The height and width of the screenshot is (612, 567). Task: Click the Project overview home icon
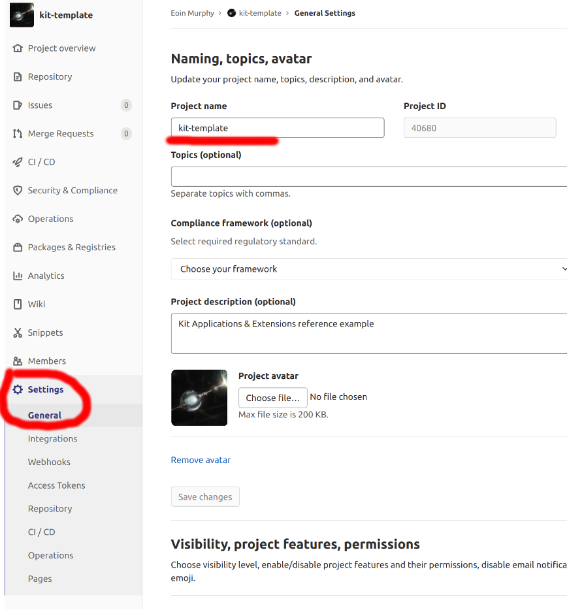[x=18, y=48]
